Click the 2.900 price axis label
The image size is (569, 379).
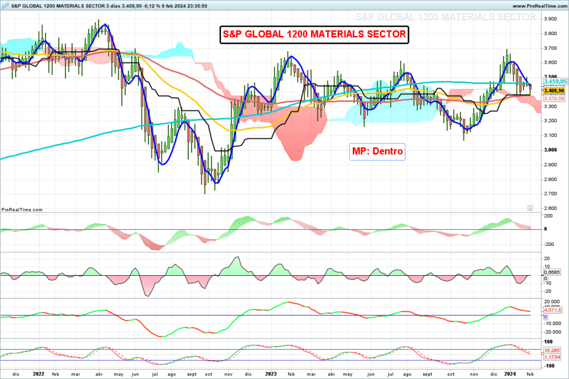tap(551, 164)
